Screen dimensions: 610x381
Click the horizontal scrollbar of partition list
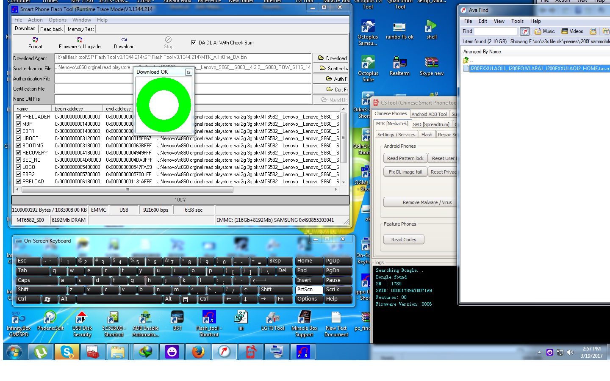pos(127,189)
